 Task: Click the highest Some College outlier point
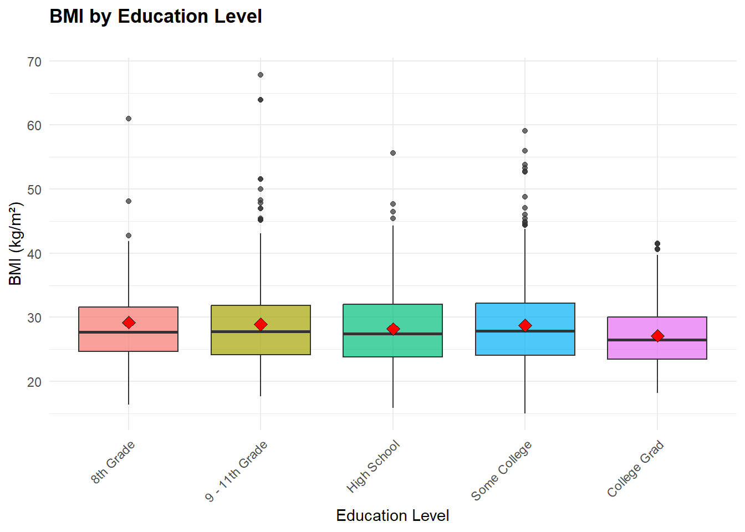tap(525, 131)
